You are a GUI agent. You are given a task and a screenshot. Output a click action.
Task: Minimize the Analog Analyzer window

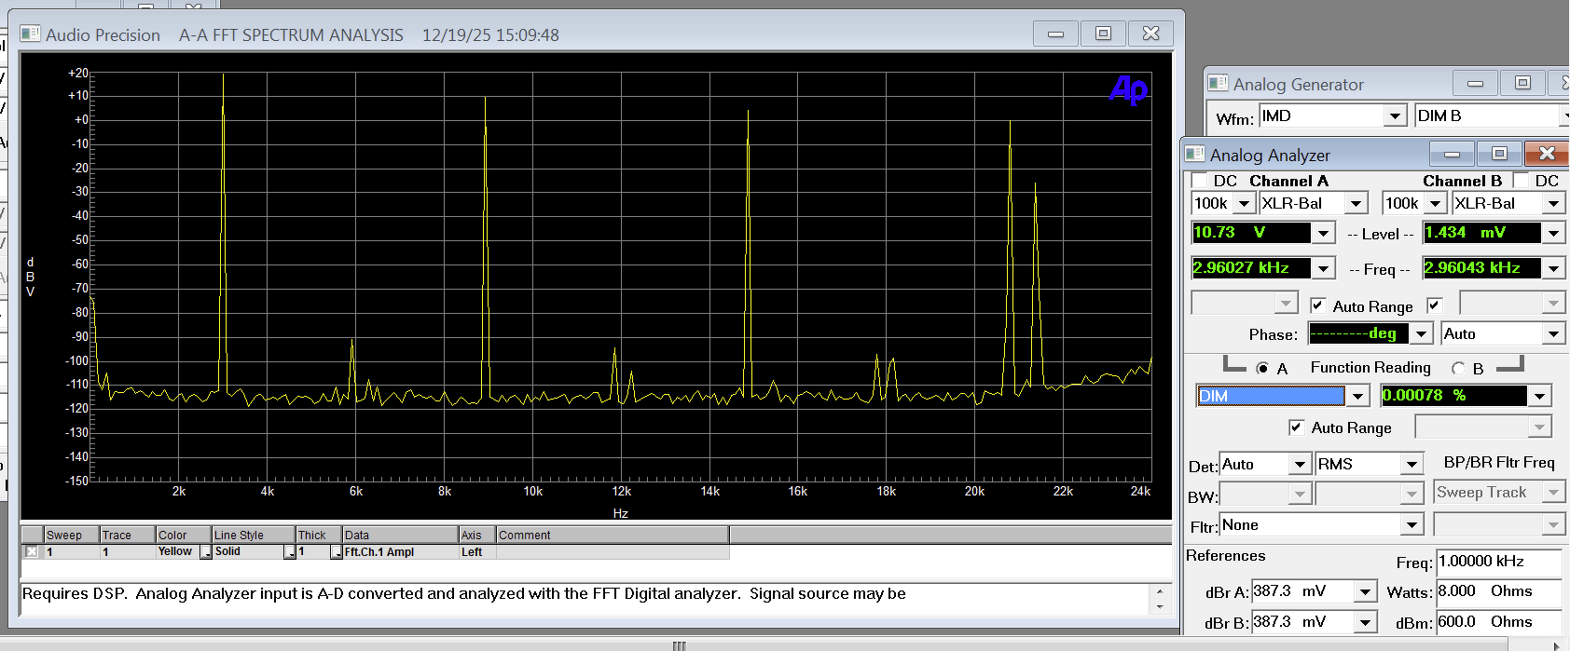[x=1452, y=154]
